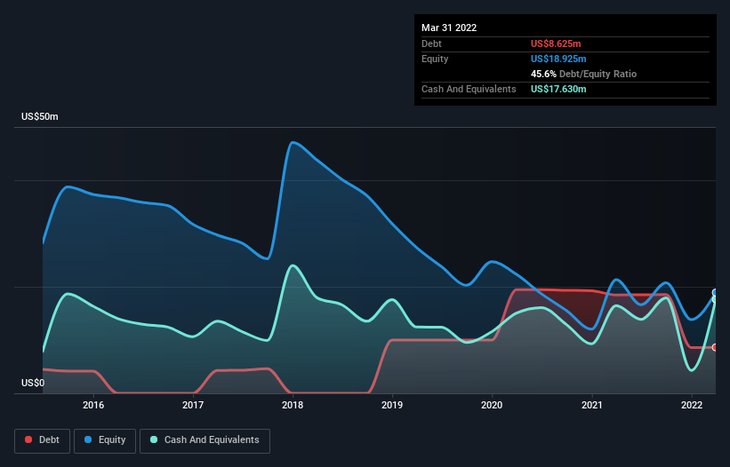730x467 pixels.
Task: Click the US$50m y-axis label
Action: pyautogui.click(x=40, y=116)
